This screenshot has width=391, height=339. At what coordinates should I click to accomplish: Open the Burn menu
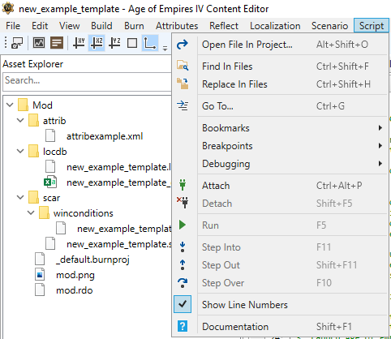134,26
